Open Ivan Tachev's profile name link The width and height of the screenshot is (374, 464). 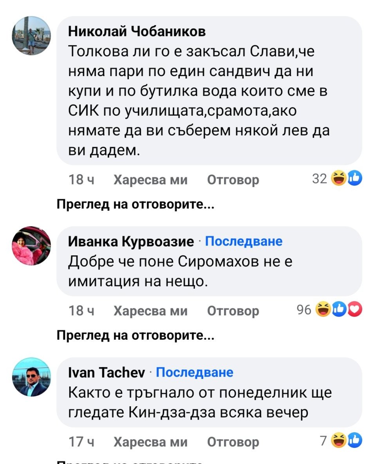point(107,373)
